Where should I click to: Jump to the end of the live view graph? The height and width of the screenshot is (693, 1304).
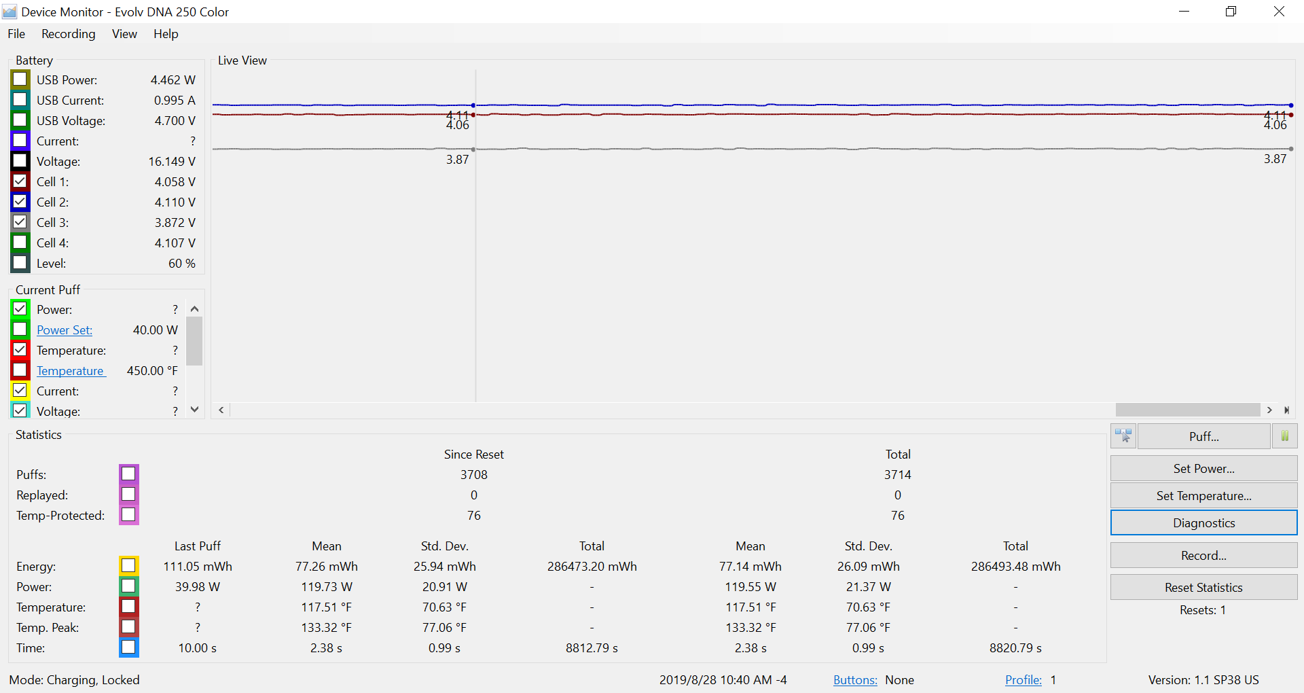pos(1286,410)
